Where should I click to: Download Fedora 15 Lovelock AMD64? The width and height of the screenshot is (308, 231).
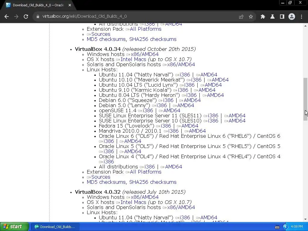point(190,126)
